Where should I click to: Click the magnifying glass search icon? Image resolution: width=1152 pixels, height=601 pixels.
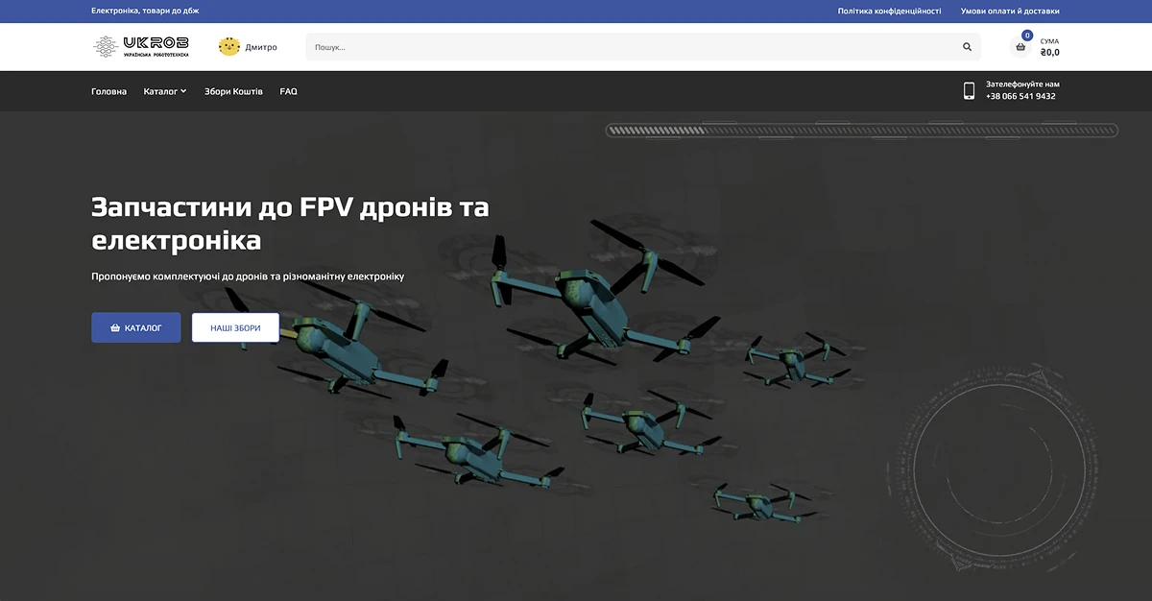point(967,47)
